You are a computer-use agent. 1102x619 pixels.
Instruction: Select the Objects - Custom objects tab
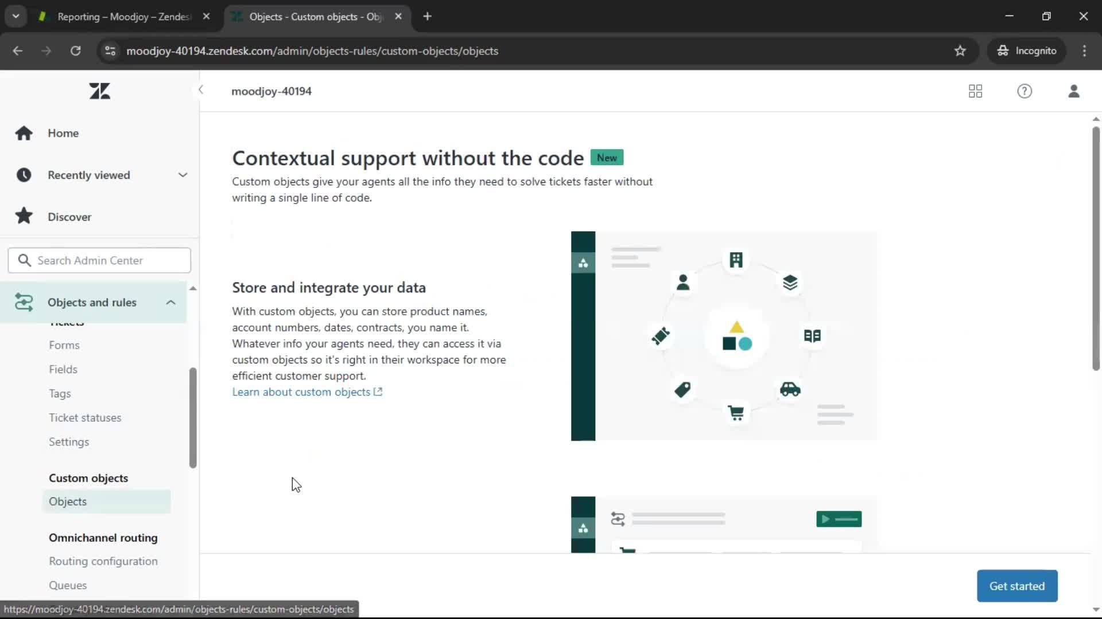click(316, 17)
